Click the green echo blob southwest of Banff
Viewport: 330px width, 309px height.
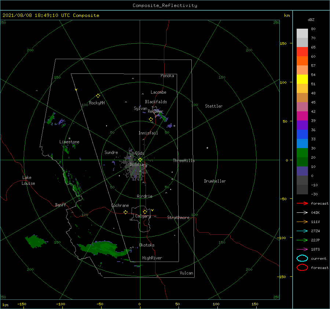pyautogui.click(x=35, y=241)
